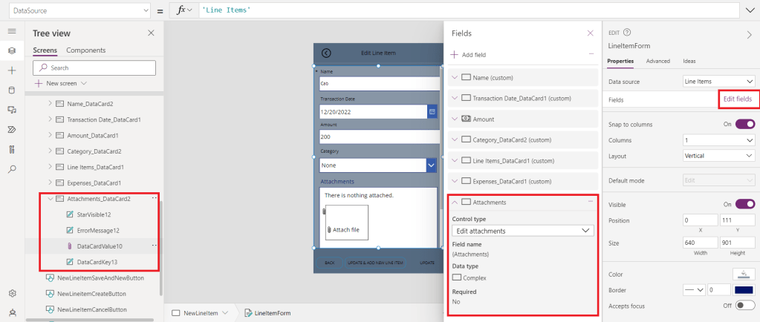Open the Transaction Date calendar picker icon
This screenshot has height=322, width=760.
click(432, 111)
